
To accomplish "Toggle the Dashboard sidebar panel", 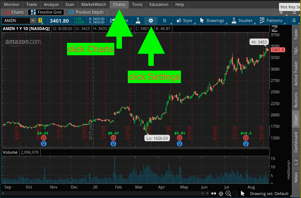I will (296, 142).
